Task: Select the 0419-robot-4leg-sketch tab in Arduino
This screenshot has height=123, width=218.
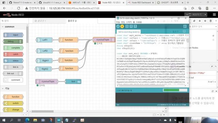Action: pos(129,32)
